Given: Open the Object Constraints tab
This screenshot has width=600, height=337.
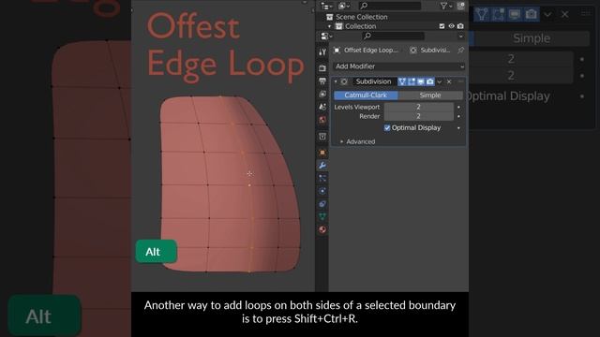Looking at the screenshot, I should coord(322,204).
